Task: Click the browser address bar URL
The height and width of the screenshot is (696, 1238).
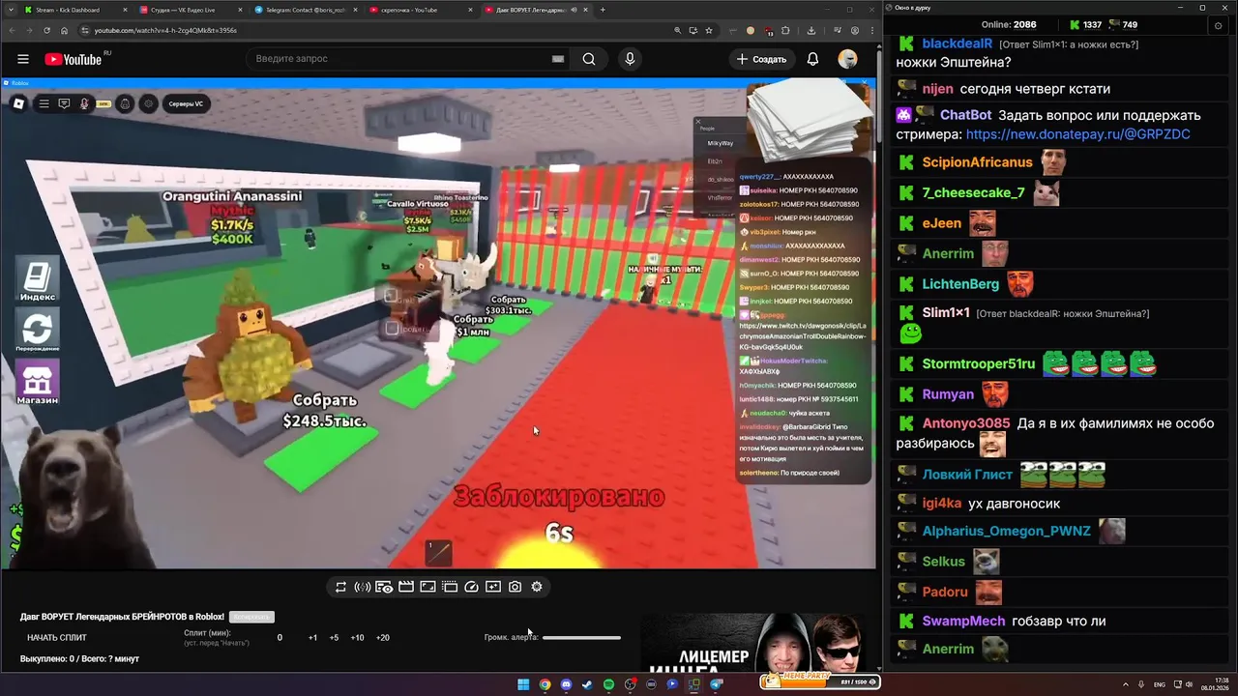Action: [x=165, y=30]
